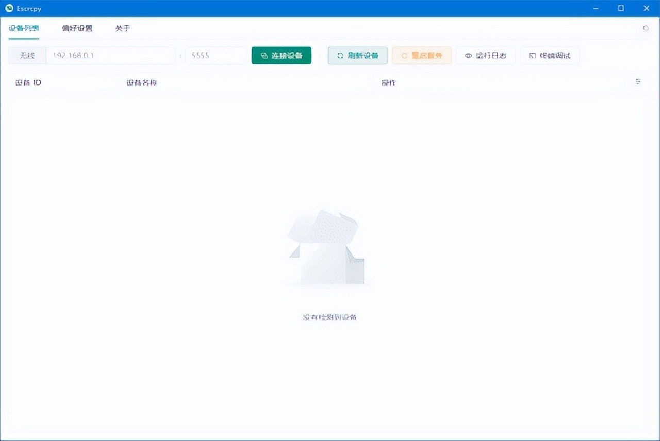The height and width of the screenshot is (441, 660).
Task: Open the 运行日志 log viewer button
Action: (x=486, y=56)
